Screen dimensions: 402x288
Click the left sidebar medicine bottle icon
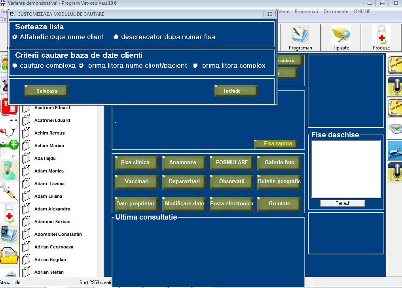point(9,213)
